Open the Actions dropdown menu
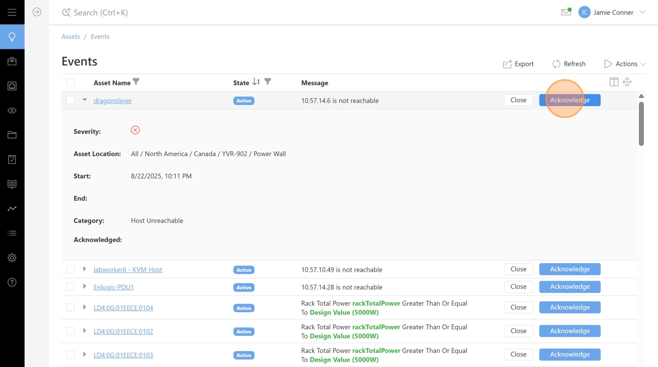The image size is (658, 367). 625,64
